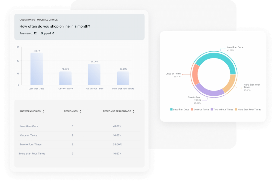The height and width of the screenshot is (184, 276).
Task: Open the Responses column sort control
Action: tap(80, 111)
